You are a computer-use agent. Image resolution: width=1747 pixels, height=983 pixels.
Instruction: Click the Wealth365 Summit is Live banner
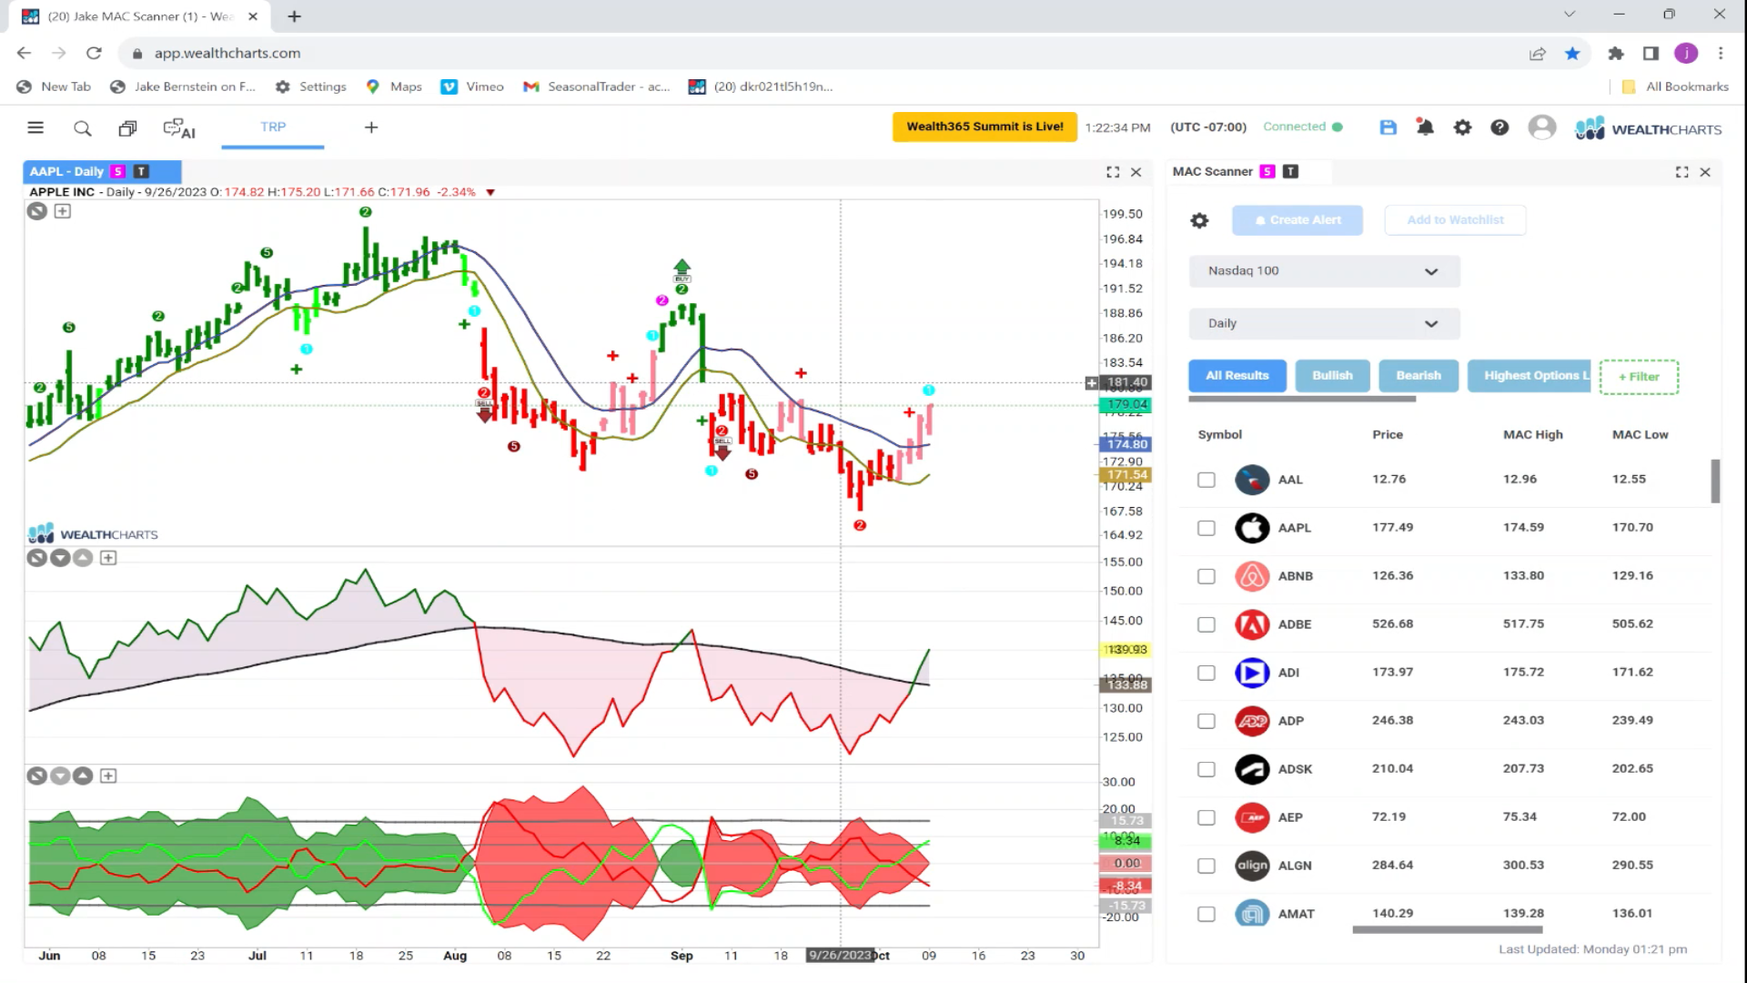(x=985, y=127)
